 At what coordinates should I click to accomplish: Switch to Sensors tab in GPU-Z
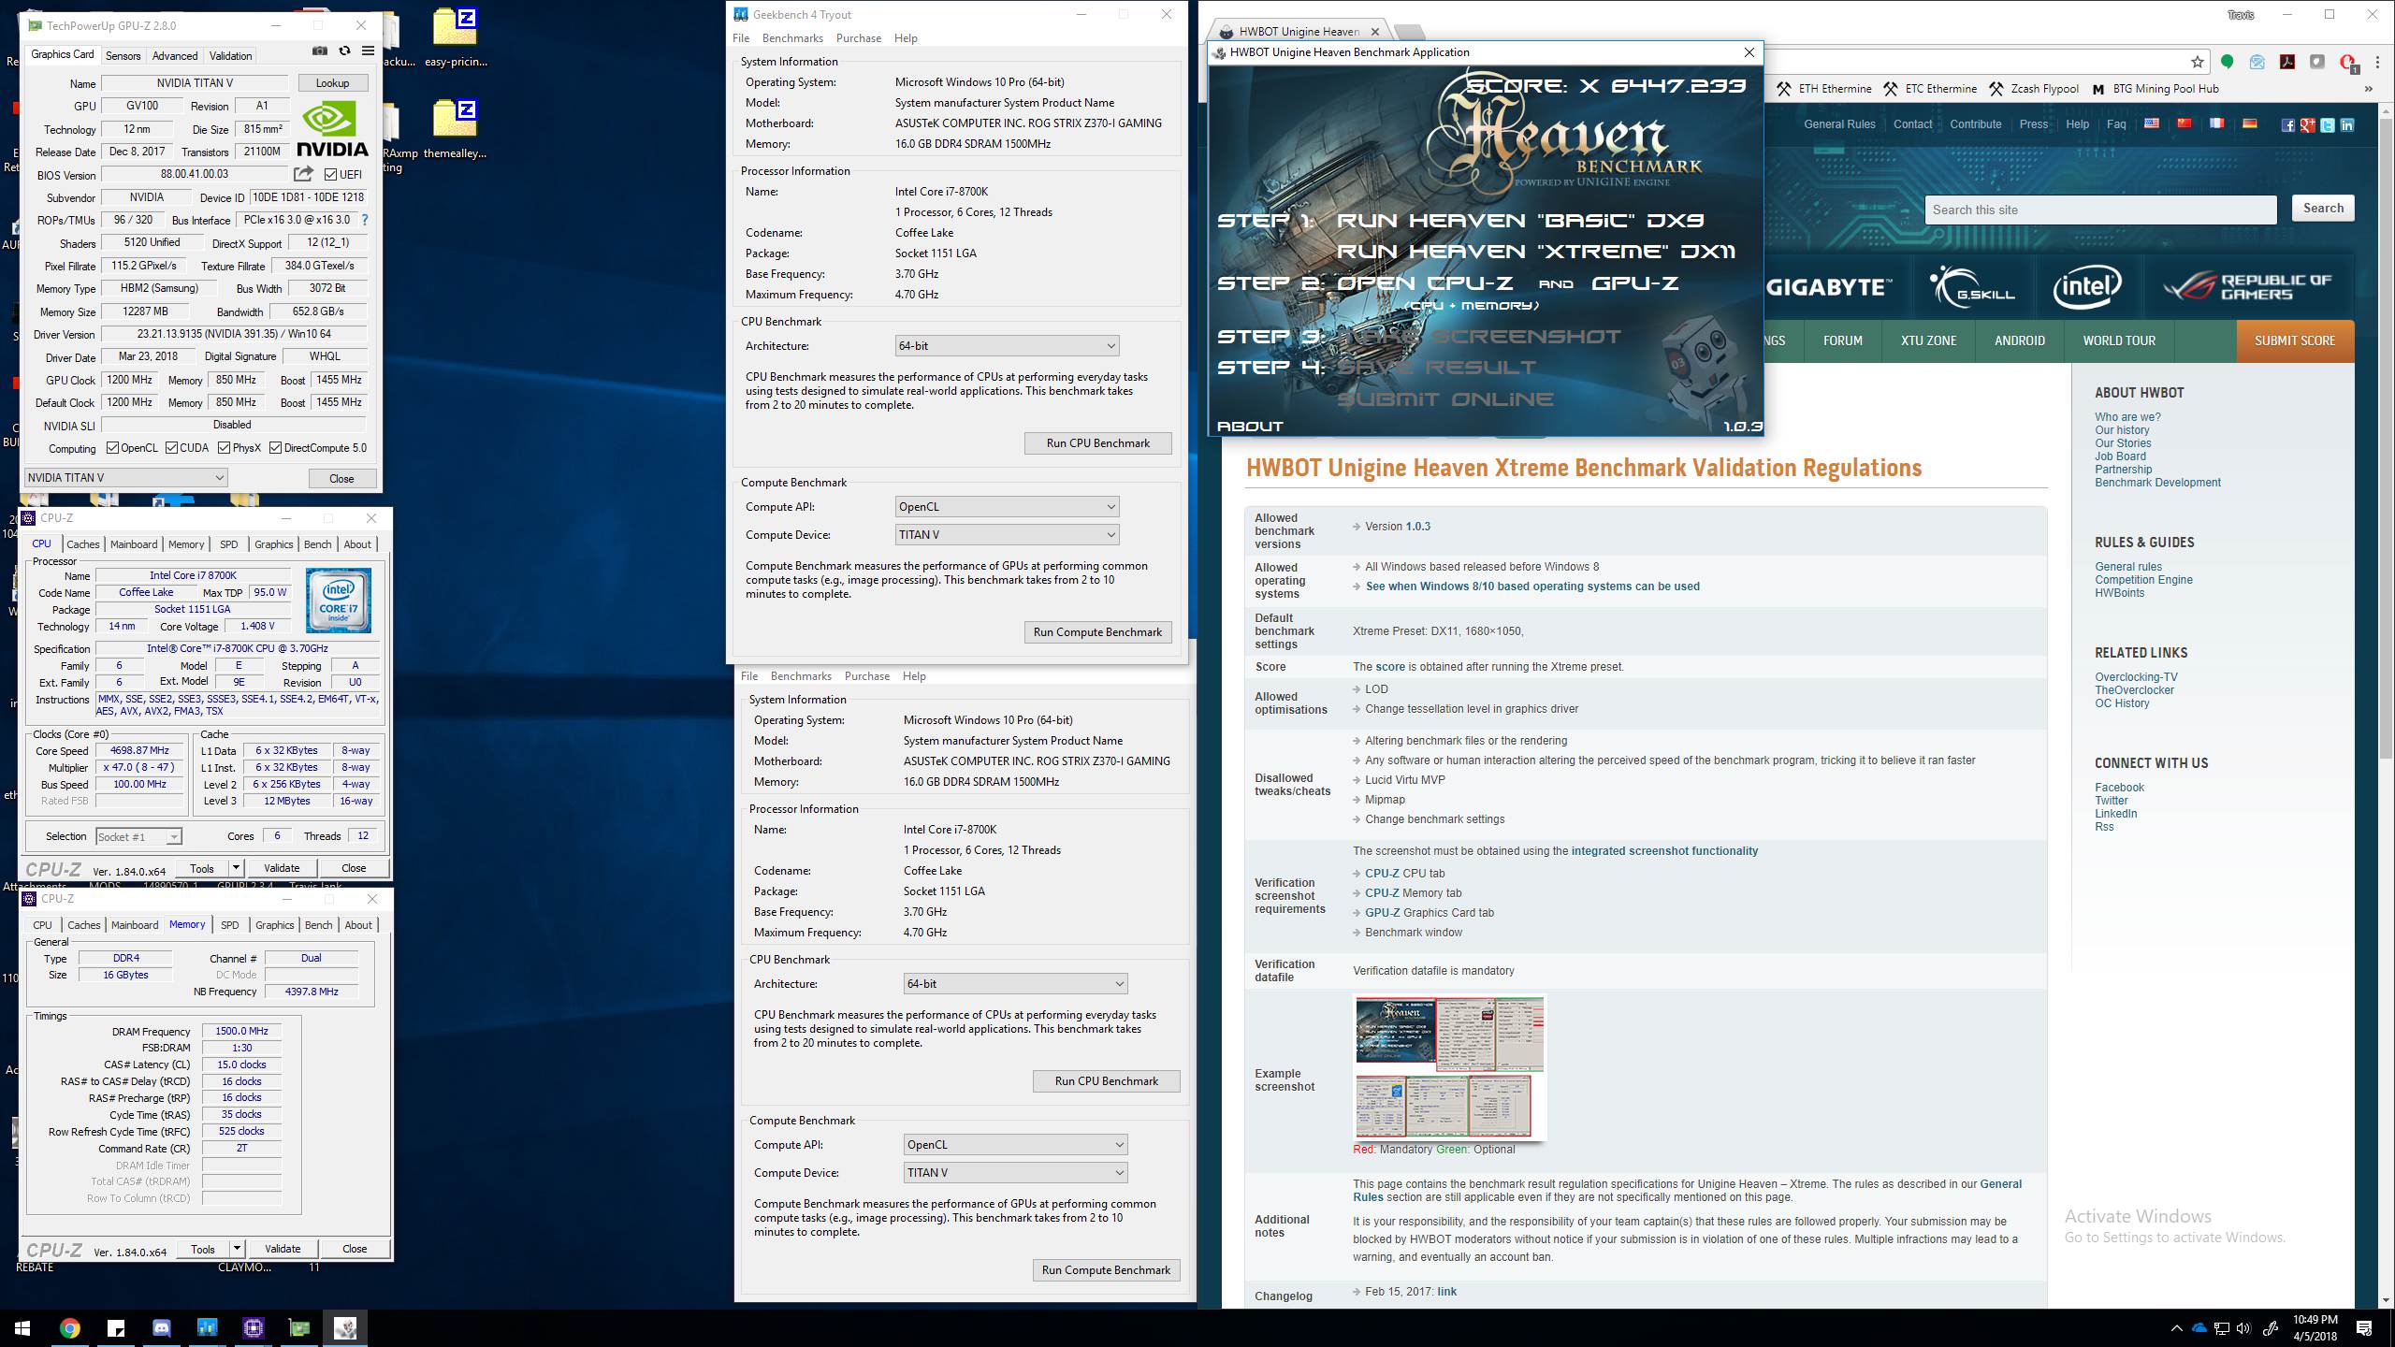123,56
